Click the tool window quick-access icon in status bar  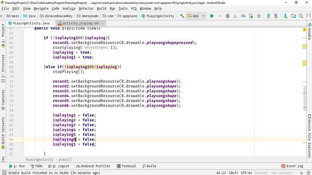tap(4, 173)
